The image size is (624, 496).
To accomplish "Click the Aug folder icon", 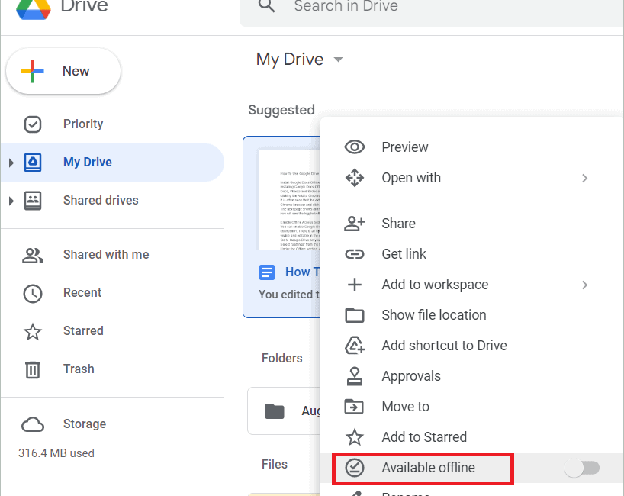I will [275, 411].
